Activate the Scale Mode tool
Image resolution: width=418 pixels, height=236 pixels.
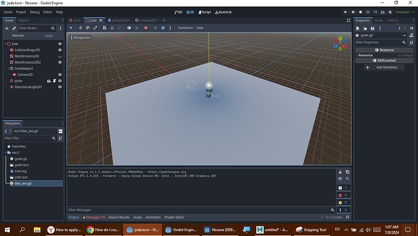click(95, 28)
